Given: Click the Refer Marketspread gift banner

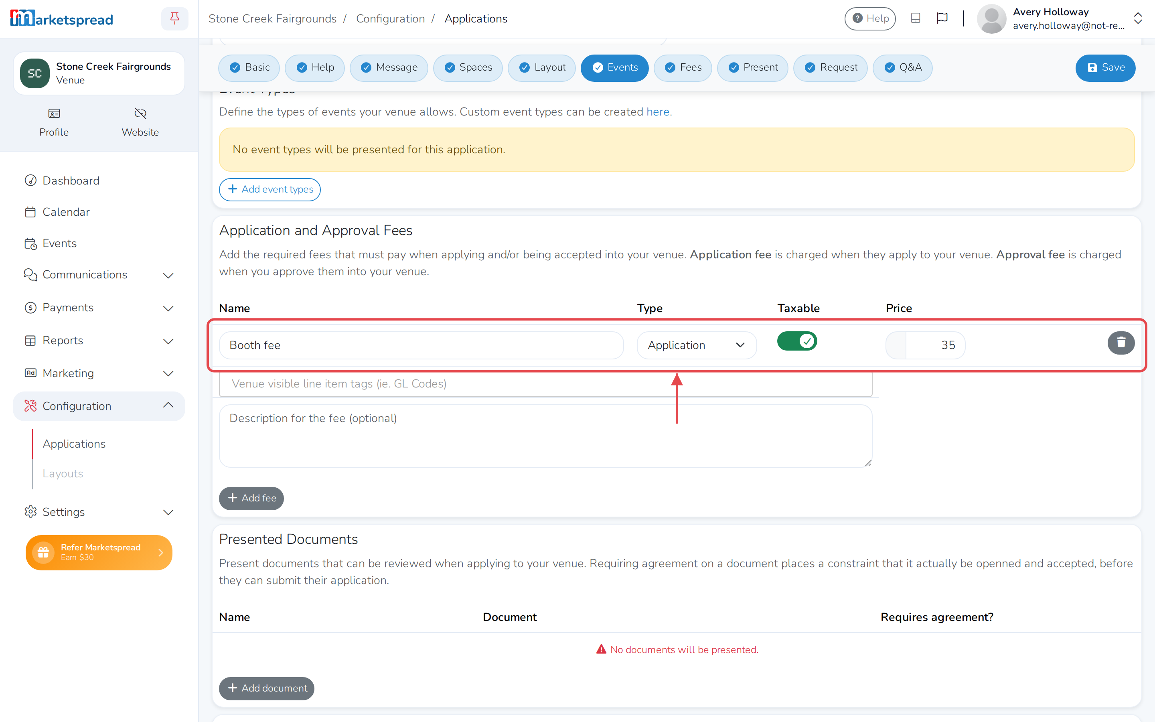Looking at the screenshot, I should (x=99, y=552).
